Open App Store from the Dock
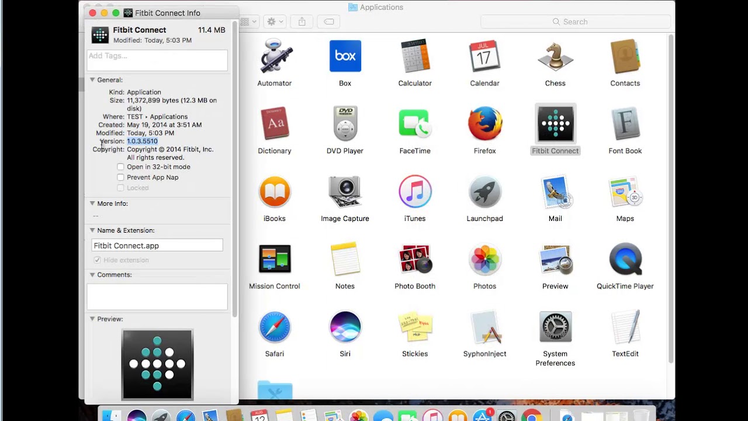Screen dimensions: 748x421 [483, 416]
